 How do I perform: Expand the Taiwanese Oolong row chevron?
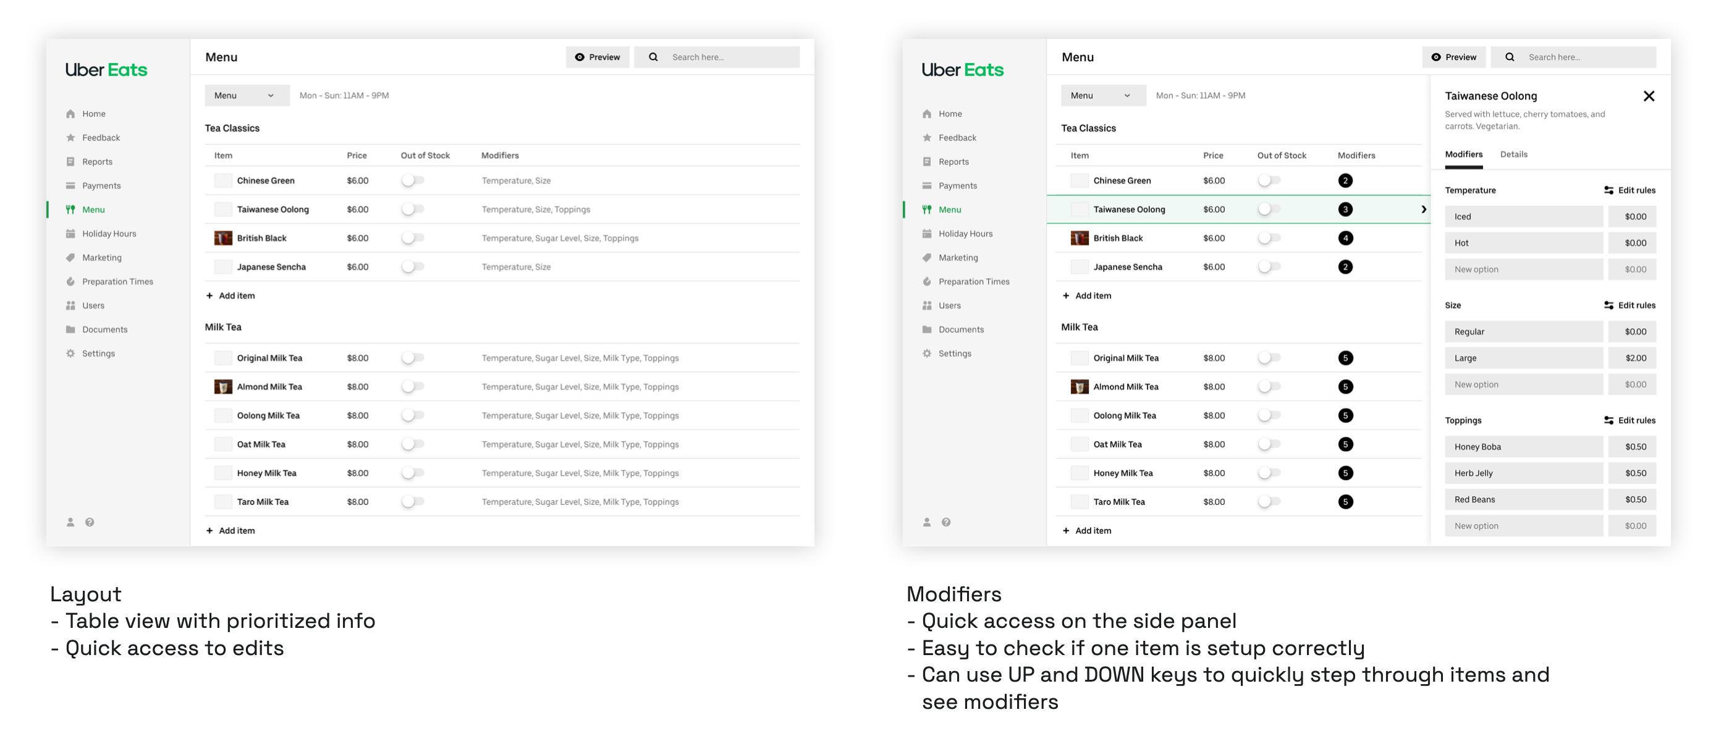(x=1424, y=209)
